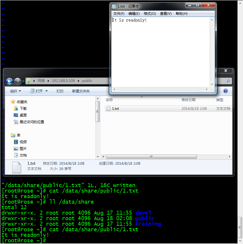Open the Explorer help question mark icon
The width and height of the screenshot is (243, 244).
(x=225, y=91)
